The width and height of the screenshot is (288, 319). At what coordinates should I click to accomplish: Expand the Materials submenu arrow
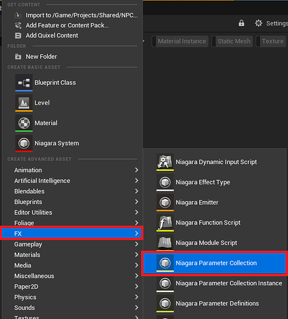coord(137,255)
